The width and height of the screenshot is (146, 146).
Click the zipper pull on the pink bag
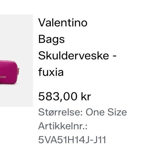pos(19,71)
